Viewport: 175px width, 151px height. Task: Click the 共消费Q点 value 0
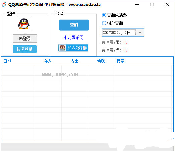click(x=126, y=50)
